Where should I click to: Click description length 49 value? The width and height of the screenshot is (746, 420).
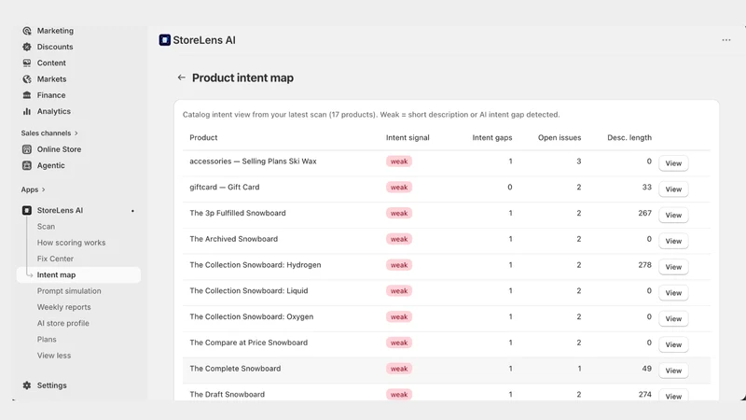(x=646, y=369)
